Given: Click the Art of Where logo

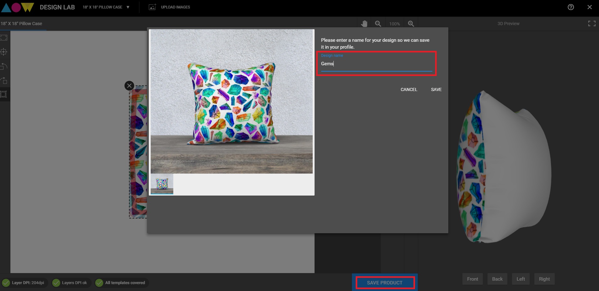Looking at the screenshot, I should pyautogui.click(x=17, y=7).
